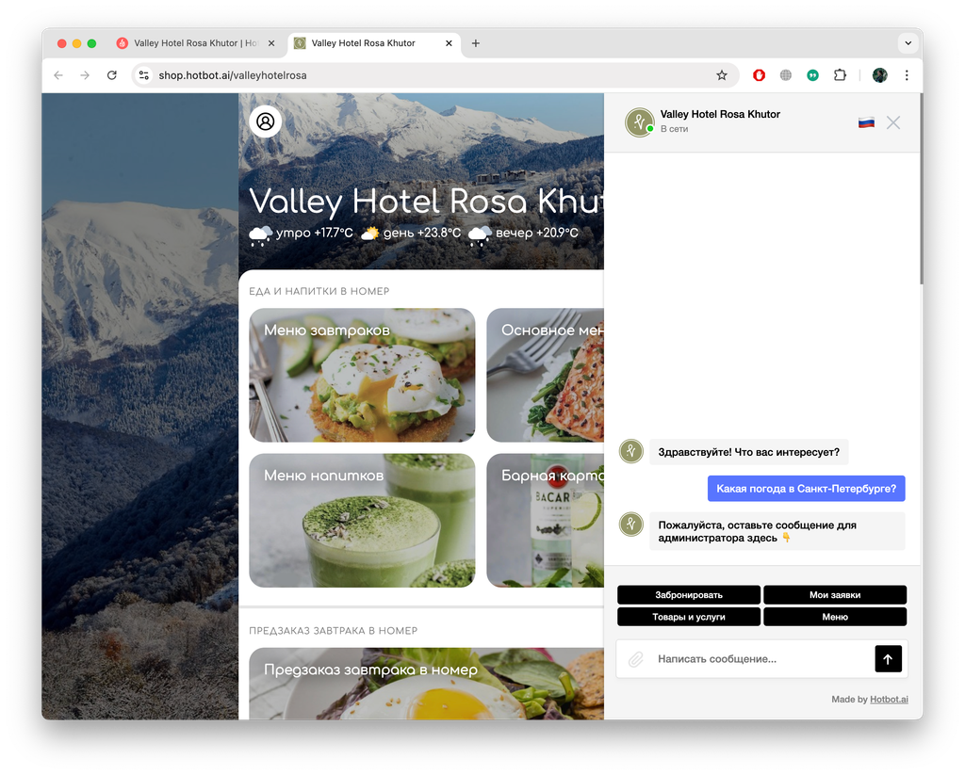Bookmark page with the star icon
The height and width of the screenshot is (775, 965).
tap(721, 75)
